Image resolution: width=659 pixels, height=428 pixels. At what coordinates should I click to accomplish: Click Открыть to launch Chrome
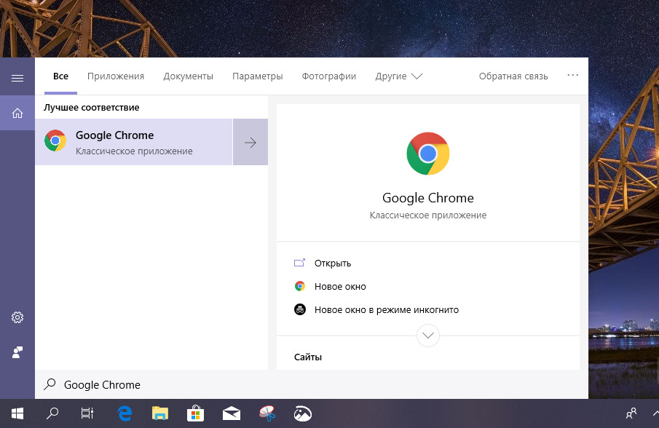pos(333,263)
